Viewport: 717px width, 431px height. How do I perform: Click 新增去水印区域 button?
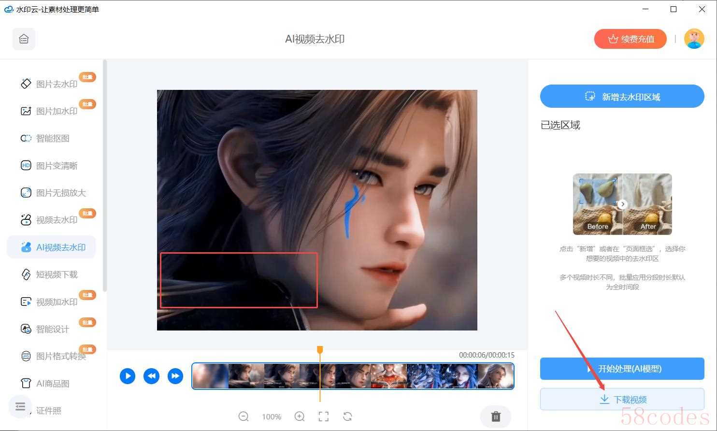tap(622, 97)
